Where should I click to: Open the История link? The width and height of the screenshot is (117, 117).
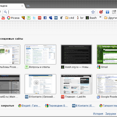click(98, 114)
